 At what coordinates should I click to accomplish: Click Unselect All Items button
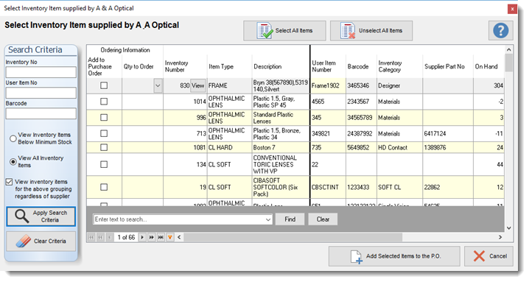[x=371, y=31]
